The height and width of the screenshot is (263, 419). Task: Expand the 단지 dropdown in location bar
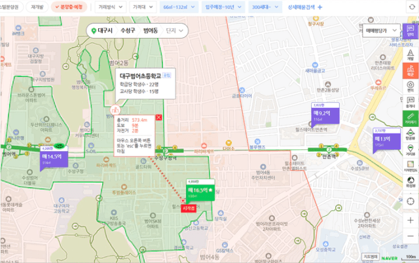(x=175, y=31)
